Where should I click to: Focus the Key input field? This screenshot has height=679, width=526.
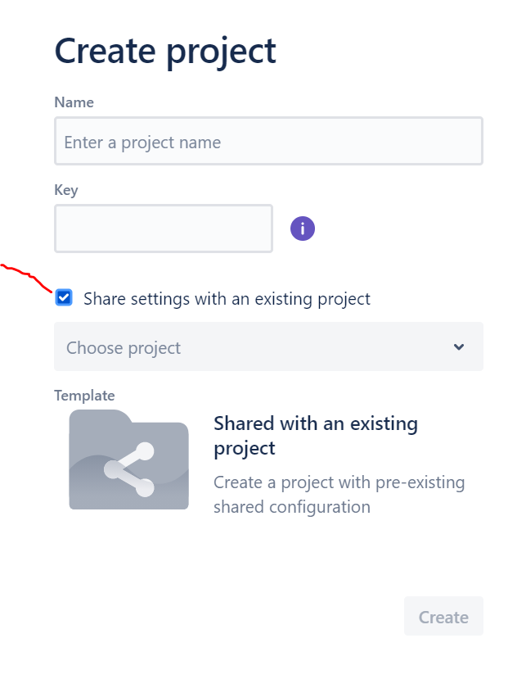tap(164, 229)
